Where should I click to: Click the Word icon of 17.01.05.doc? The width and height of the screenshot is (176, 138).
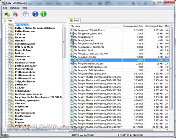point(72,57)
